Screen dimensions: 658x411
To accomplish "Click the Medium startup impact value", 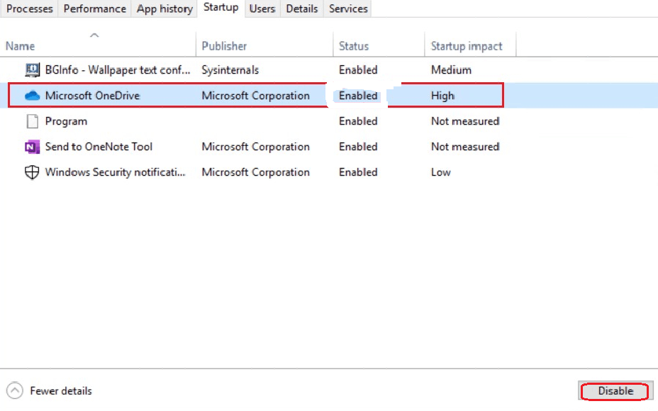I will (451, 70).
